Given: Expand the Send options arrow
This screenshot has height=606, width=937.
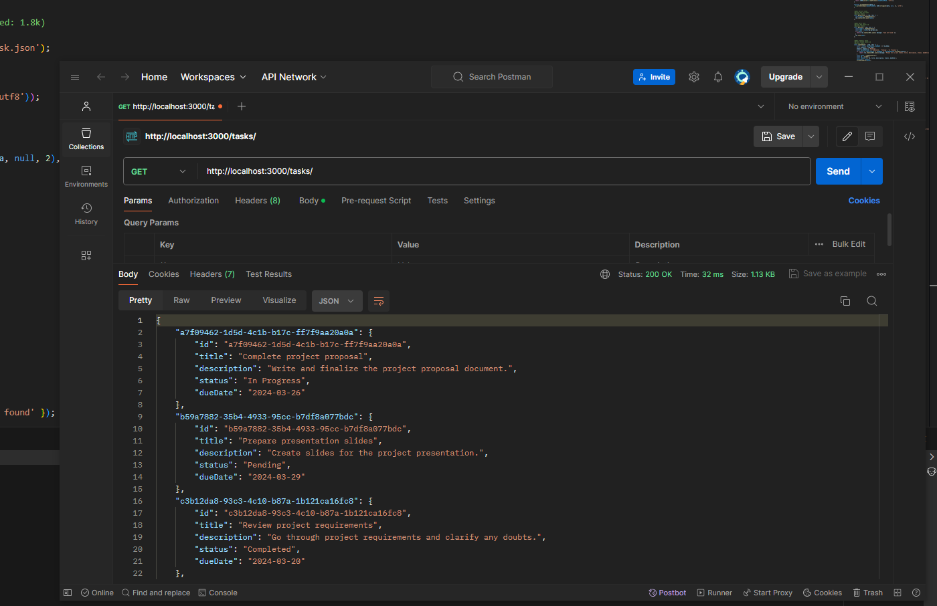Looking at the screenshot, I should point(872,171).
